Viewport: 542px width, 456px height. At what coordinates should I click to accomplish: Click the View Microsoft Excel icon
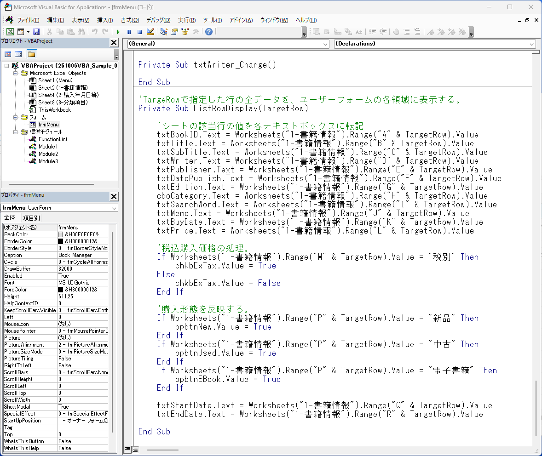point(10,32)
